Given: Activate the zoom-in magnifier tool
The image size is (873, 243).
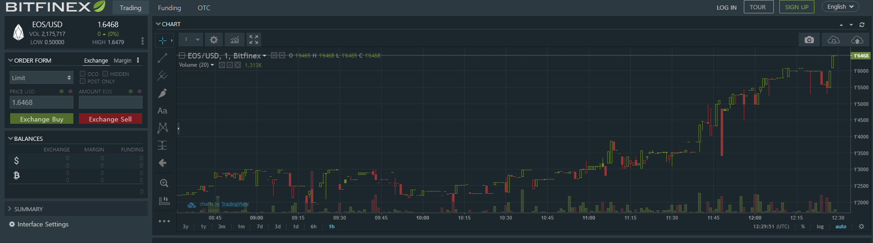Looking at the screenshot, I should (164, 183).
